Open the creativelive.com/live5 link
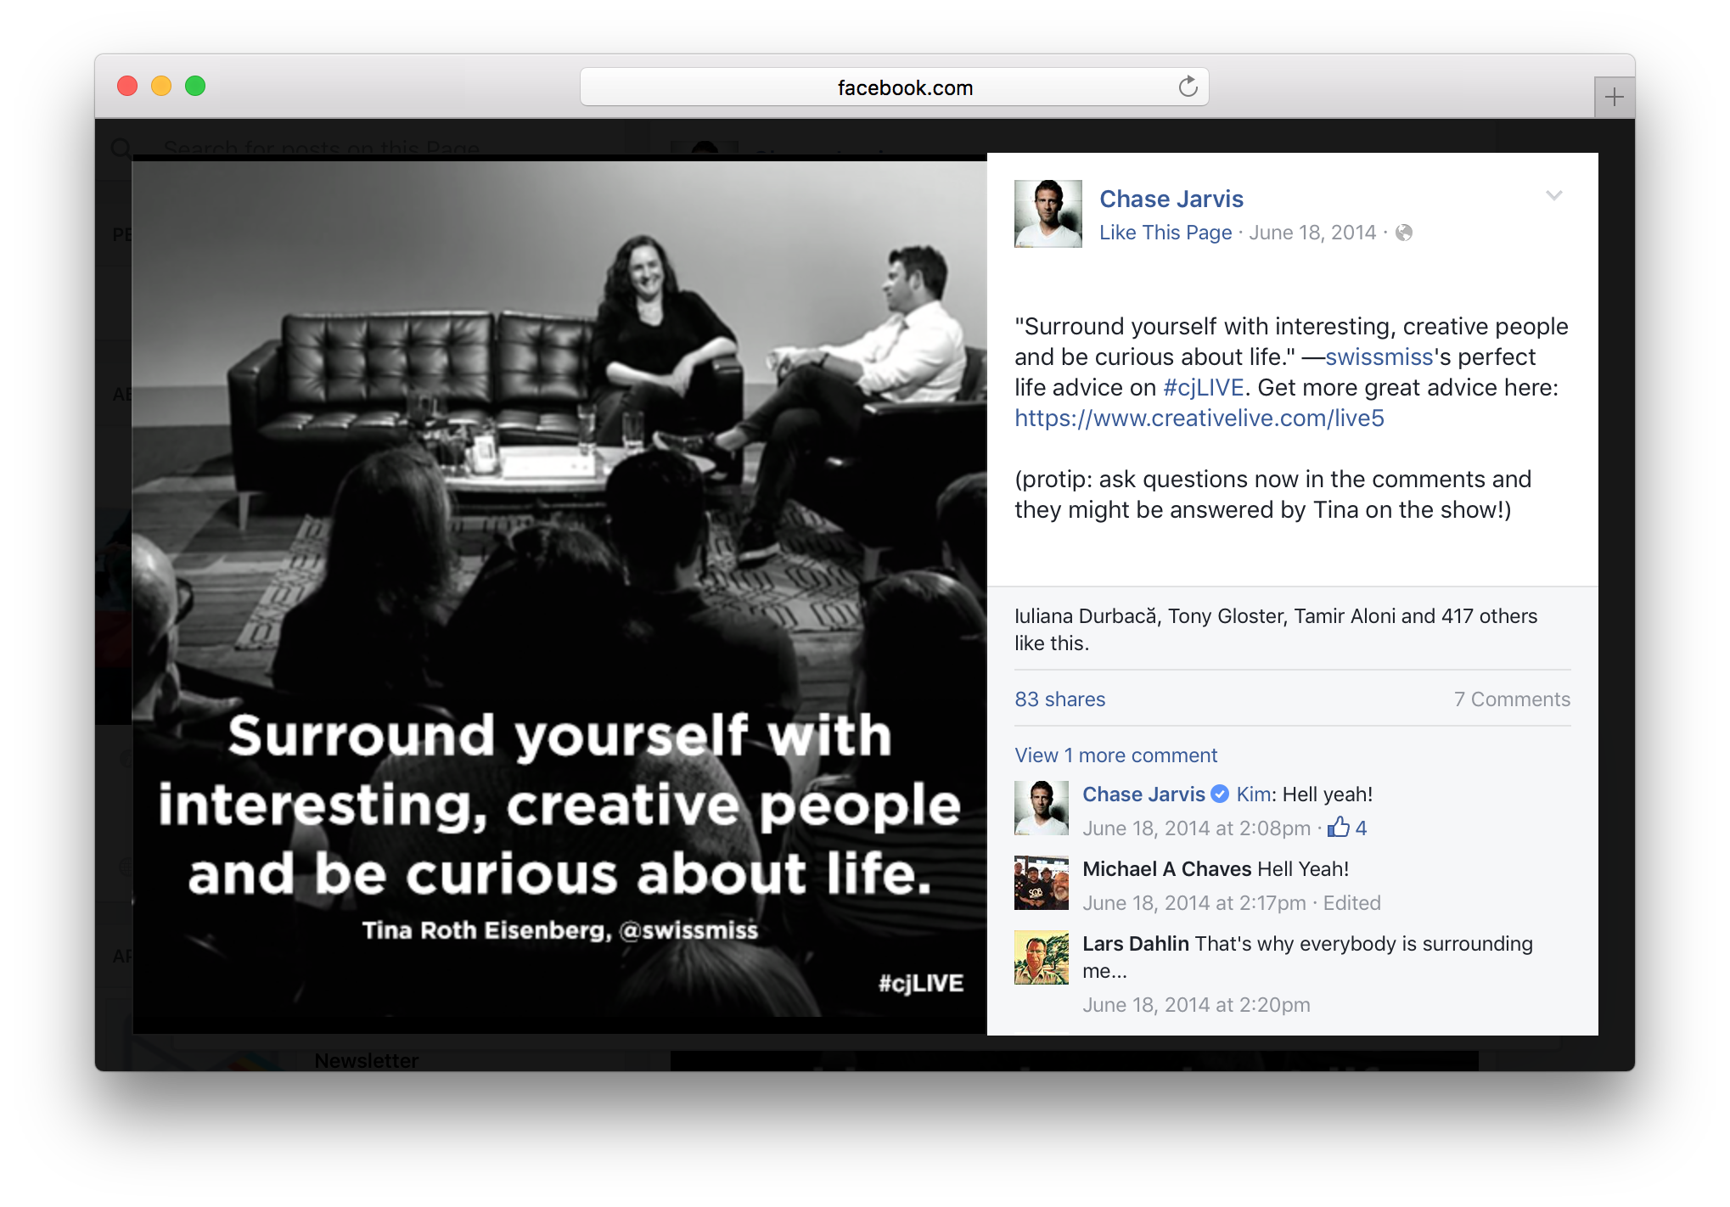The image size is (1730, 1207). [1199, 418]
